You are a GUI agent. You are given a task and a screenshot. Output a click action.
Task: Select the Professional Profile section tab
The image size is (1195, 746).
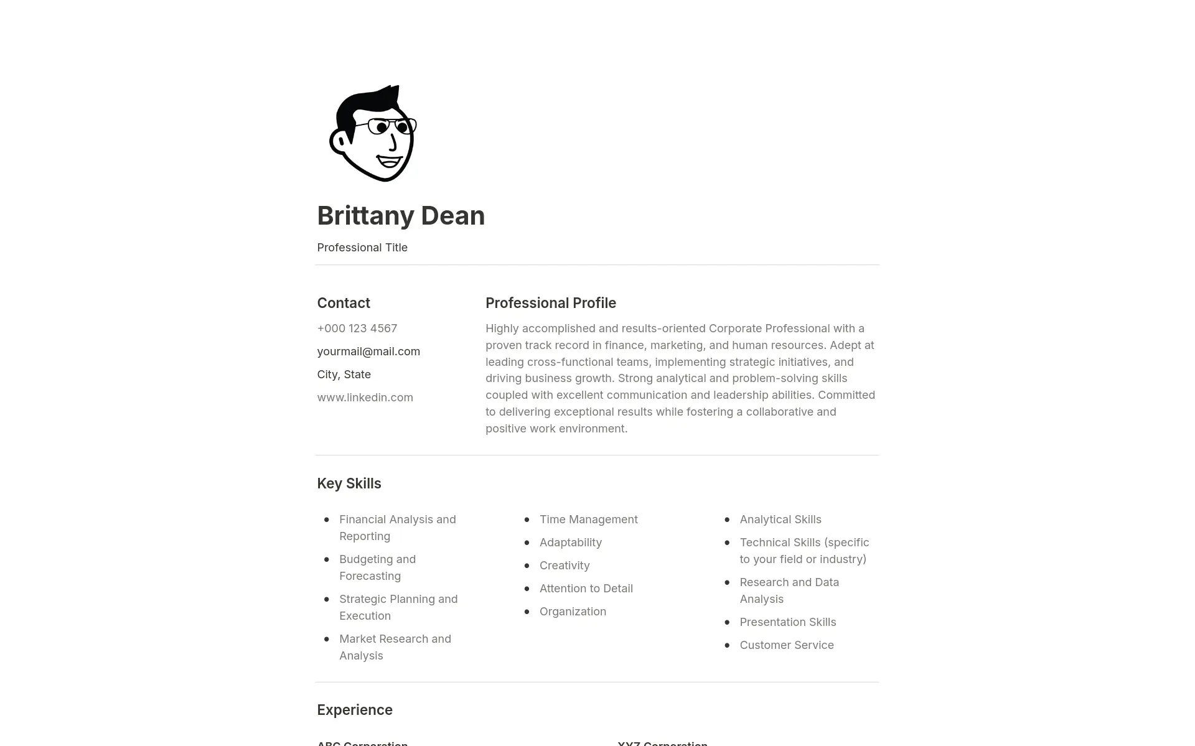[551, 302]
